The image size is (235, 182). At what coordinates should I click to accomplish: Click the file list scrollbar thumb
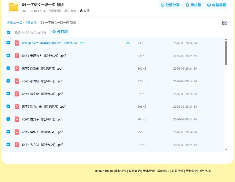[x=226, y=53]
